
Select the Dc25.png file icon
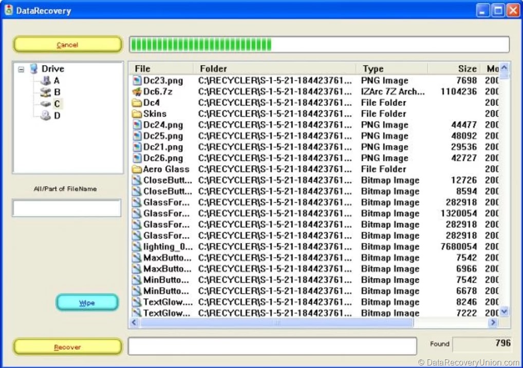(137, 135)
